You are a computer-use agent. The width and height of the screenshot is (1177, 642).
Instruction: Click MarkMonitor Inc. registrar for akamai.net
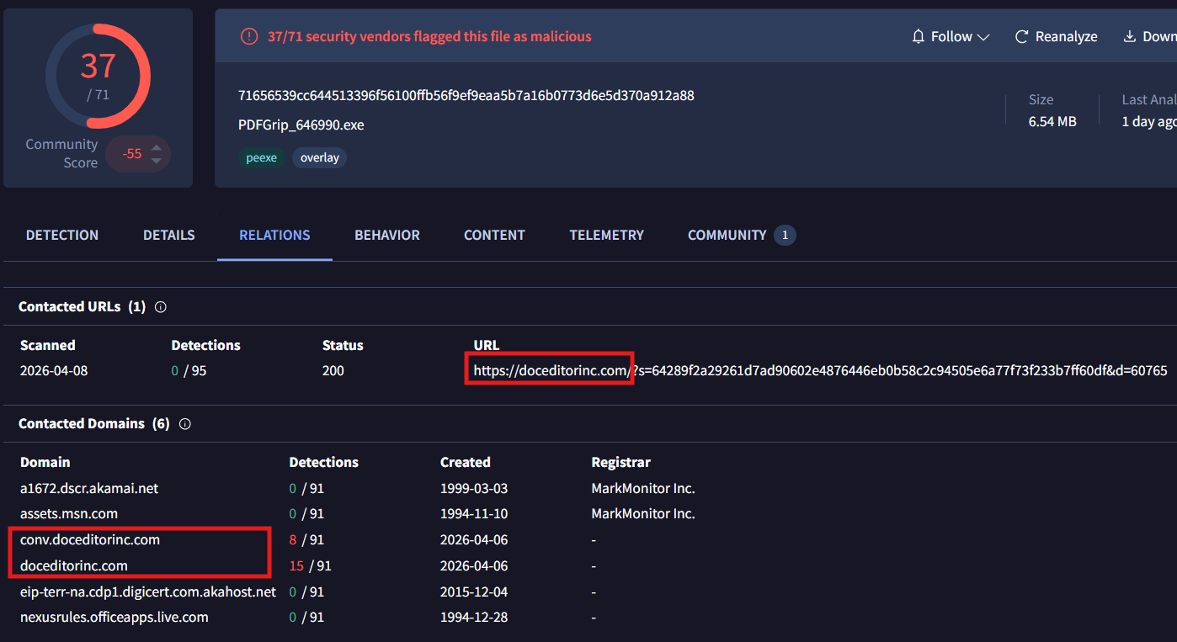[643, 489]
